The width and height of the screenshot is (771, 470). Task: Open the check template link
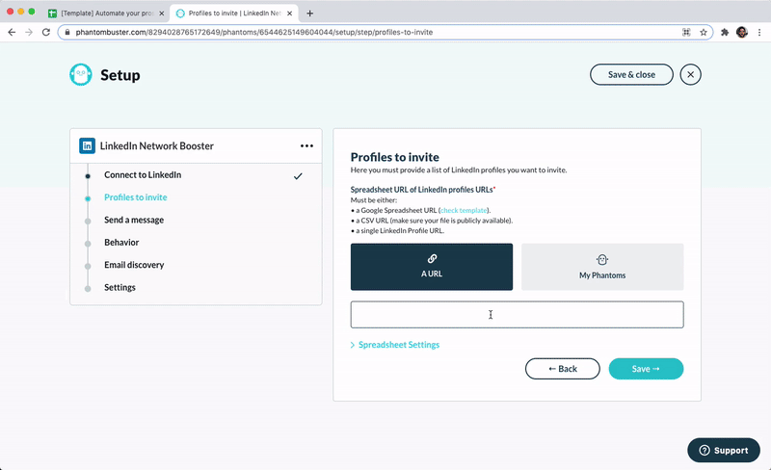(464, 210)
